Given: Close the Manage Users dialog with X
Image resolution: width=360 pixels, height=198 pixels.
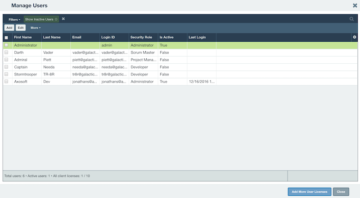Looking at the screenshot, I should click(x=355, y=5).
